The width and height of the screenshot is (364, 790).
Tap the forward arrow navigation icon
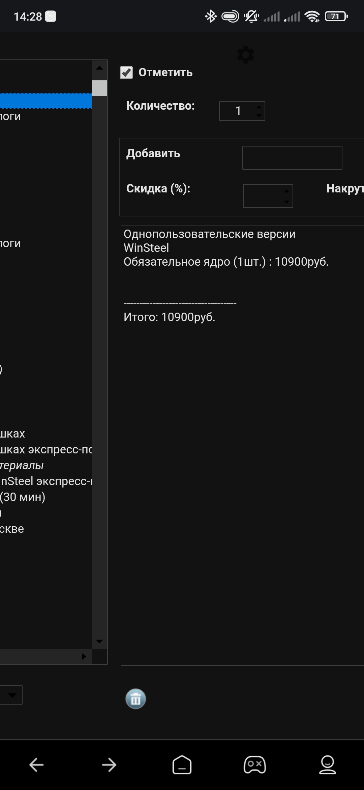[x=109, y=765]
